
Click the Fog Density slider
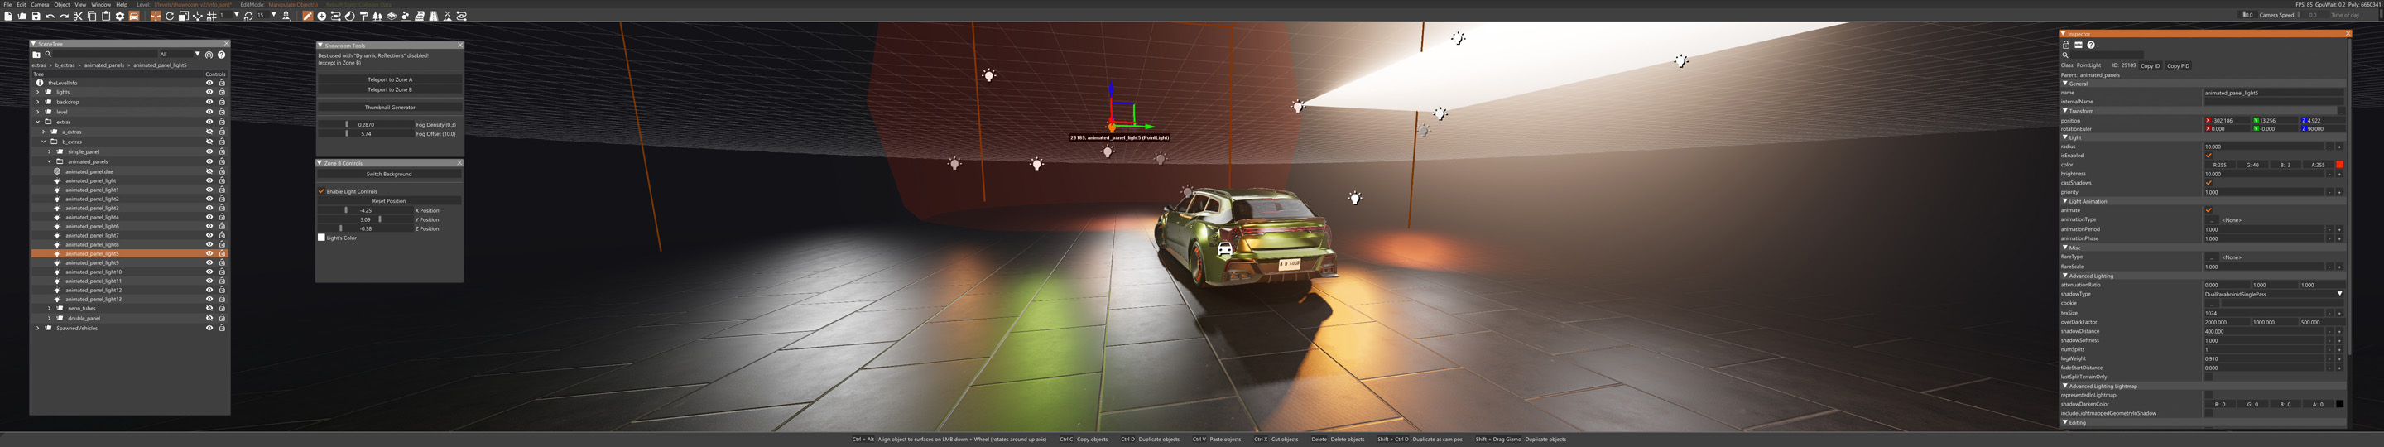point(367,125)
